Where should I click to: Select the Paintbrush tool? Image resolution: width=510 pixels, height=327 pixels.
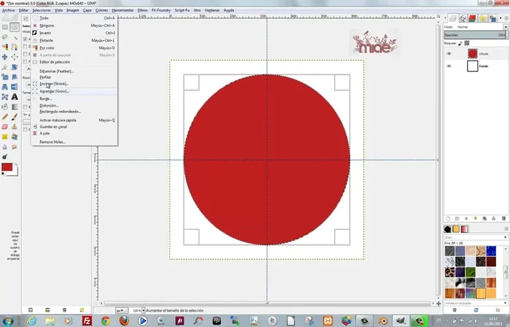[15, 116]
